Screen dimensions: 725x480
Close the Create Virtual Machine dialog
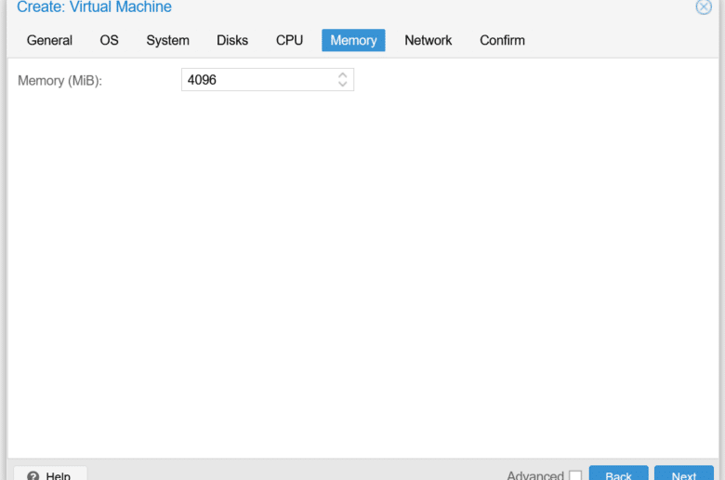click(x=704, y=7)
